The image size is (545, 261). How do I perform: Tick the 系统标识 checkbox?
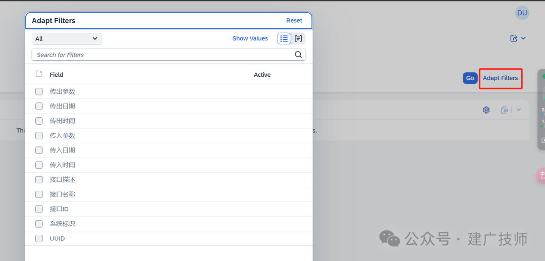[39, 224]
